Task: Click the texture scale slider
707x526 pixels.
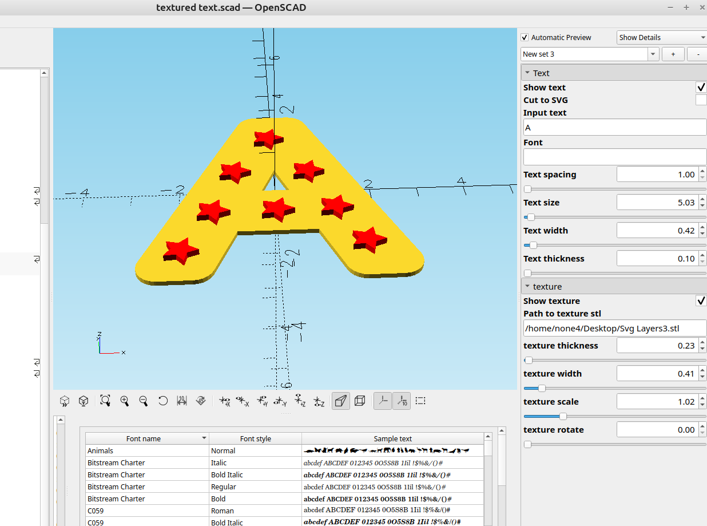Action: tap(563, 416)
